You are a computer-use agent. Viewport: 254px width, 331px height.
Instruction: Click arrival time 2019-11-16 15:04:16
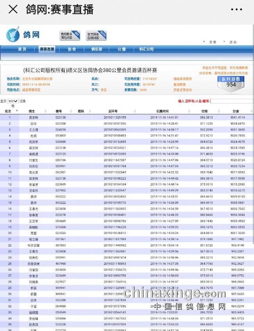[x=164, y=245]
